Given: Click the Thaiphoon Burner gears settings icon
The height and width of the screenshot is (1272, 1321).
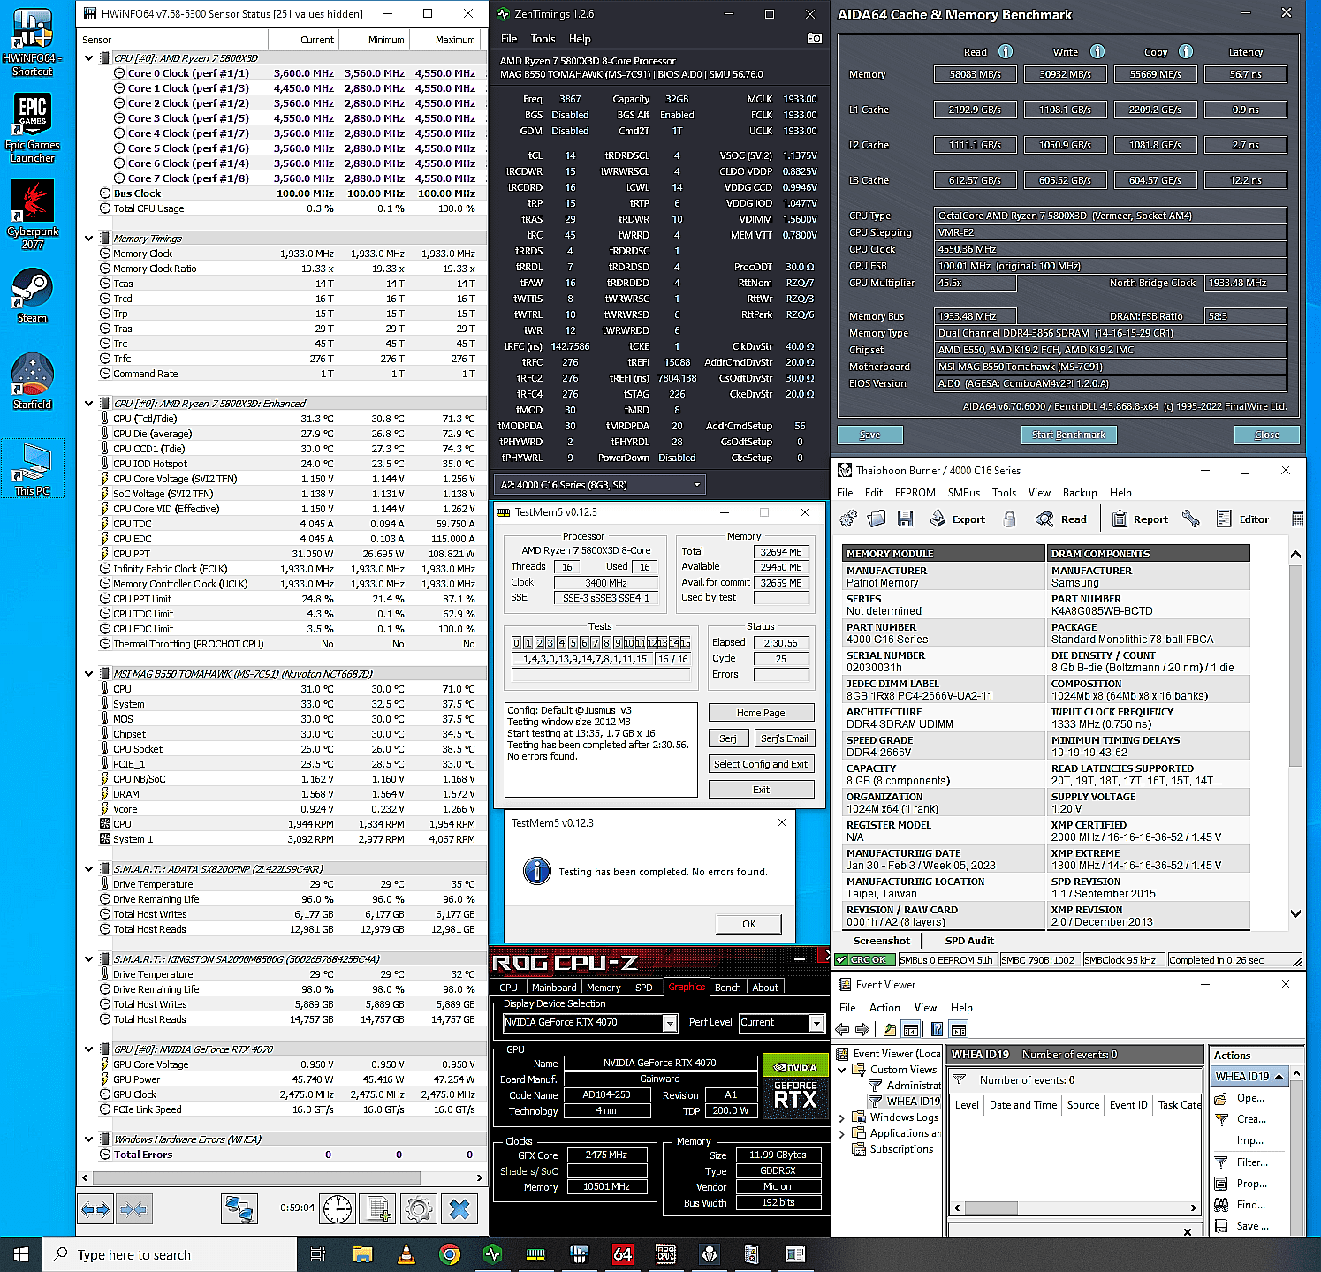Looking at the screenshot, I should click(848, 519).
